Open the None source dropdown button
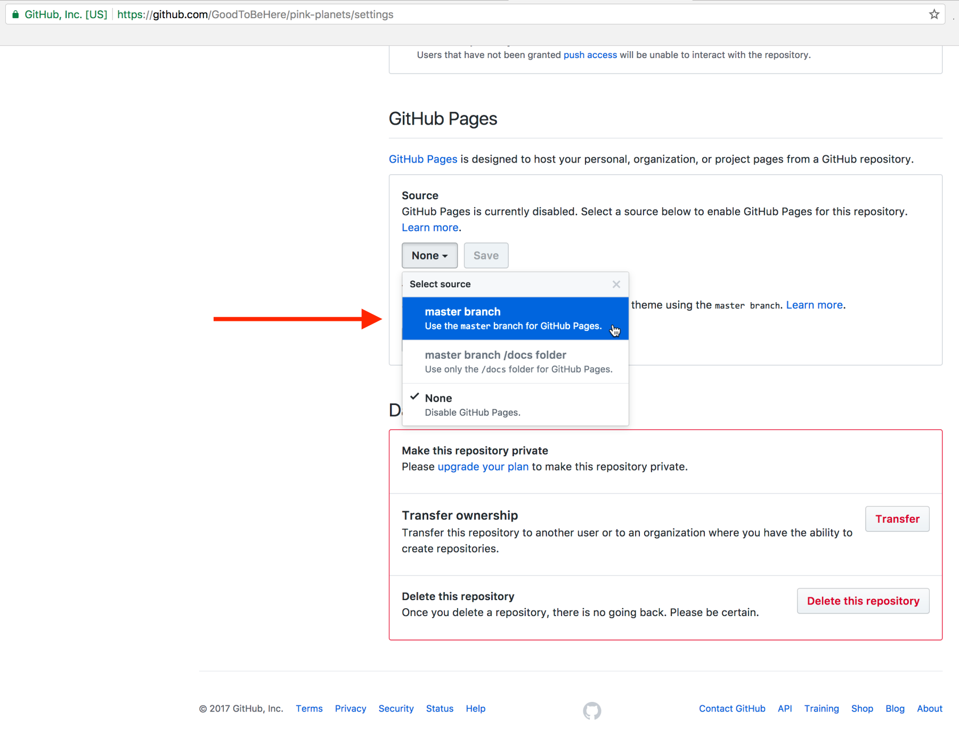959x752 pixels. tap(429, 256)
